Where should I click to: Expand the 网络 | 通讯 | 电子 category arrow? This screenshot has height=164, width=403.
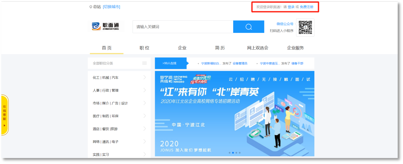click(145, 141)
